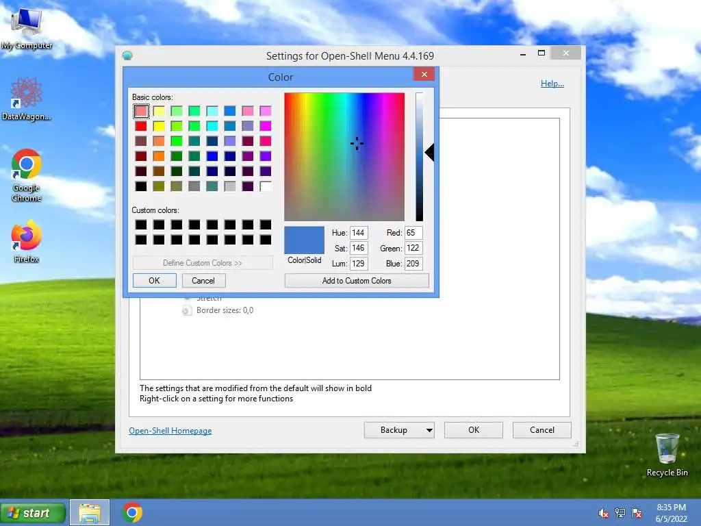This screenshot has width=701, height=526.
Task: Click OK in the Open-Shell settings window
Action: [x=474, y=430]
